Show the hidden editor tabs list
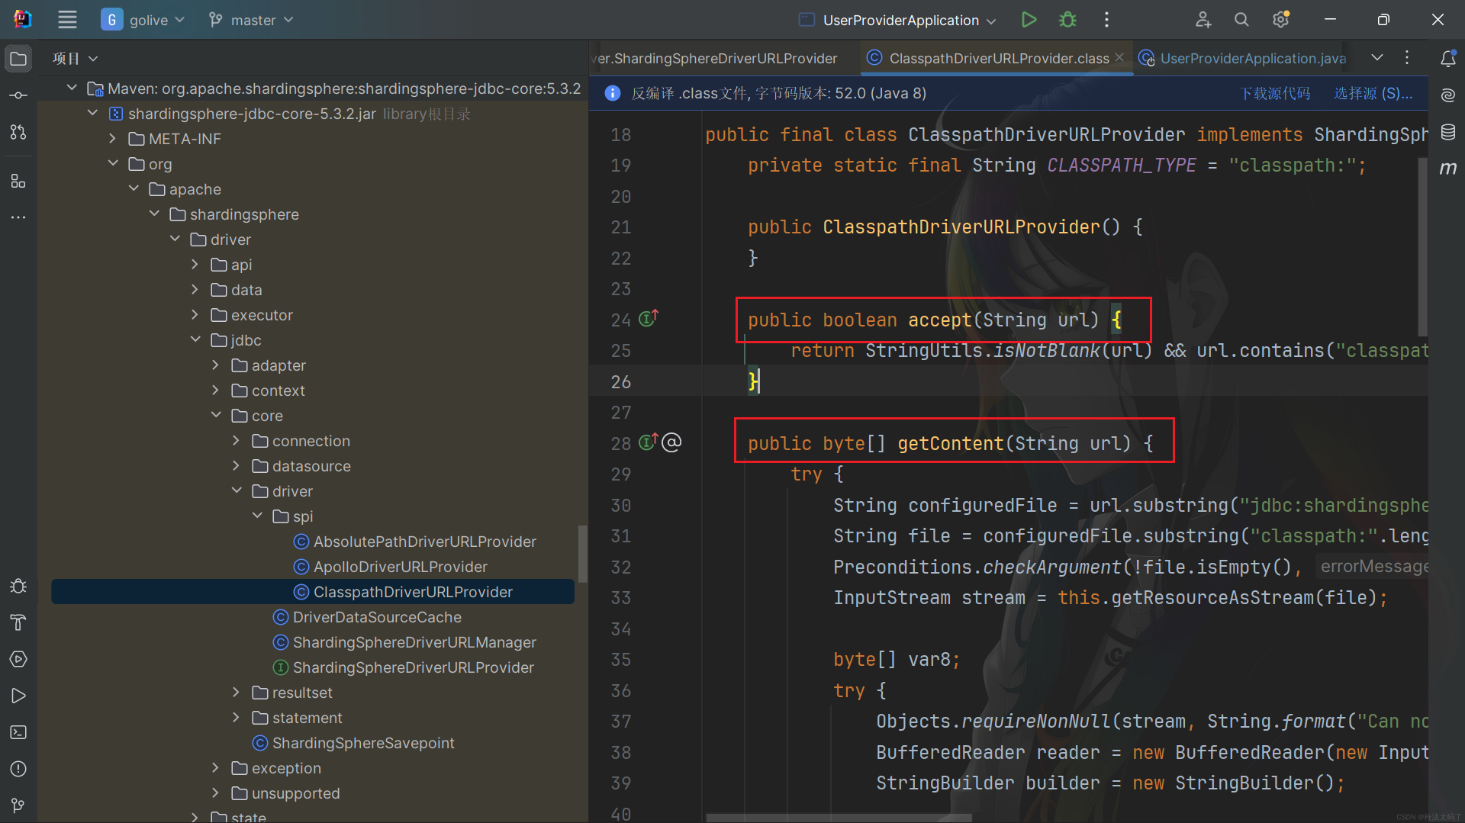 [1376, 58]
